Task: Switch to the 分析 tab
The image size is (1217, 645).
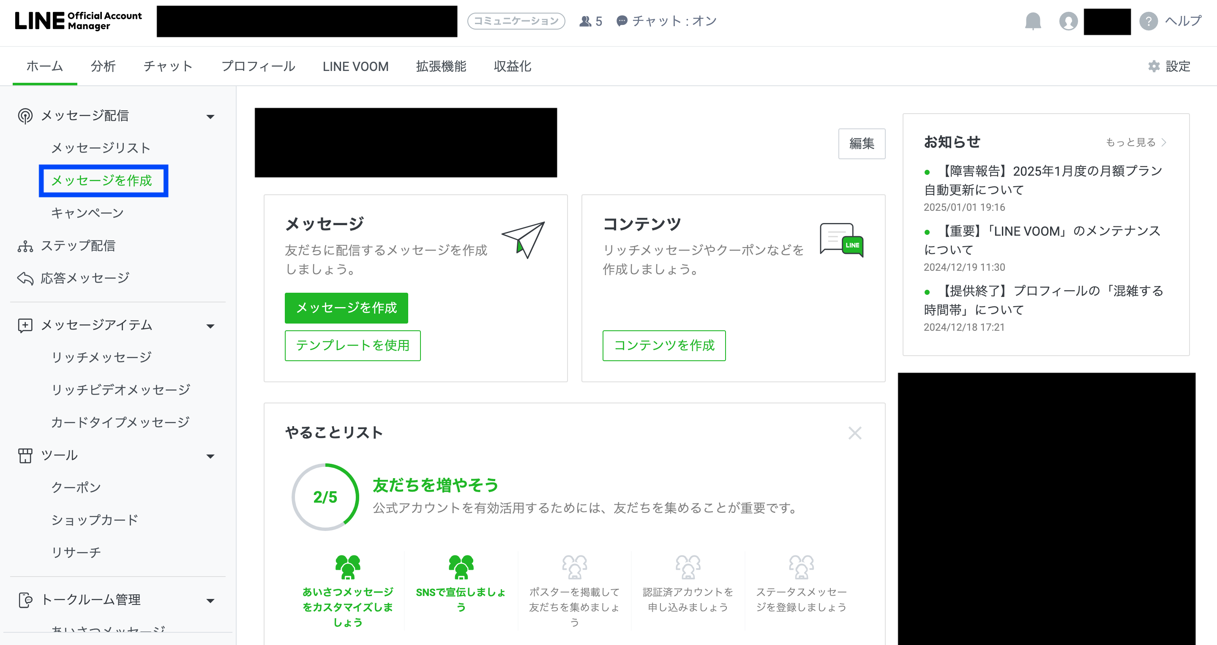Action: click(x=103, y=67)
